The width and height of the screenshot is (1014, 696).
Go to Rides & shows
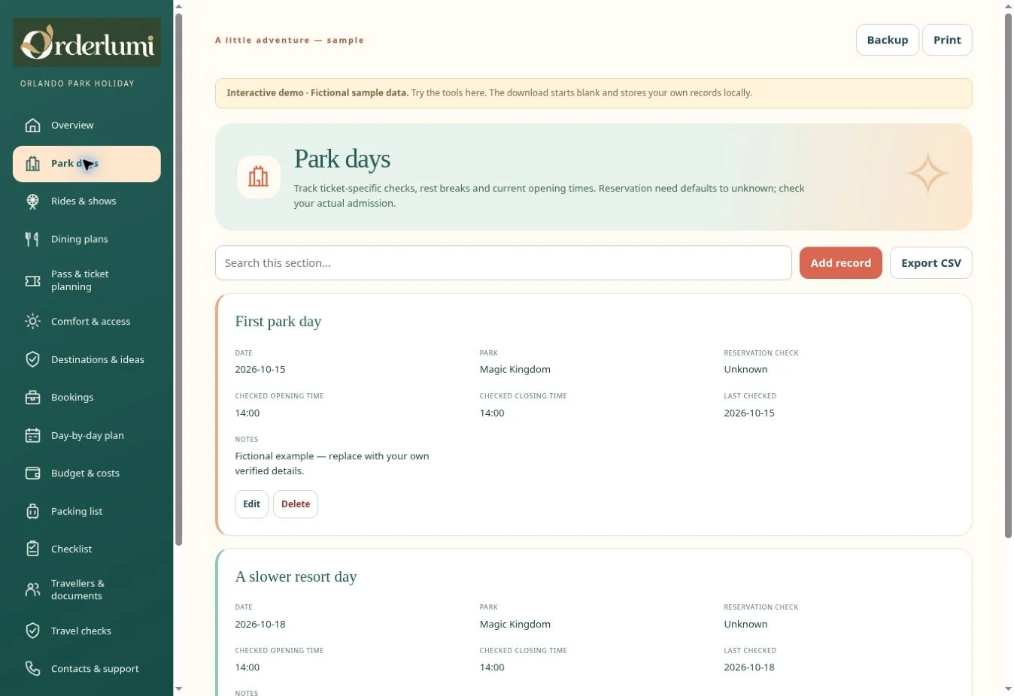click(x=87, y=201)
